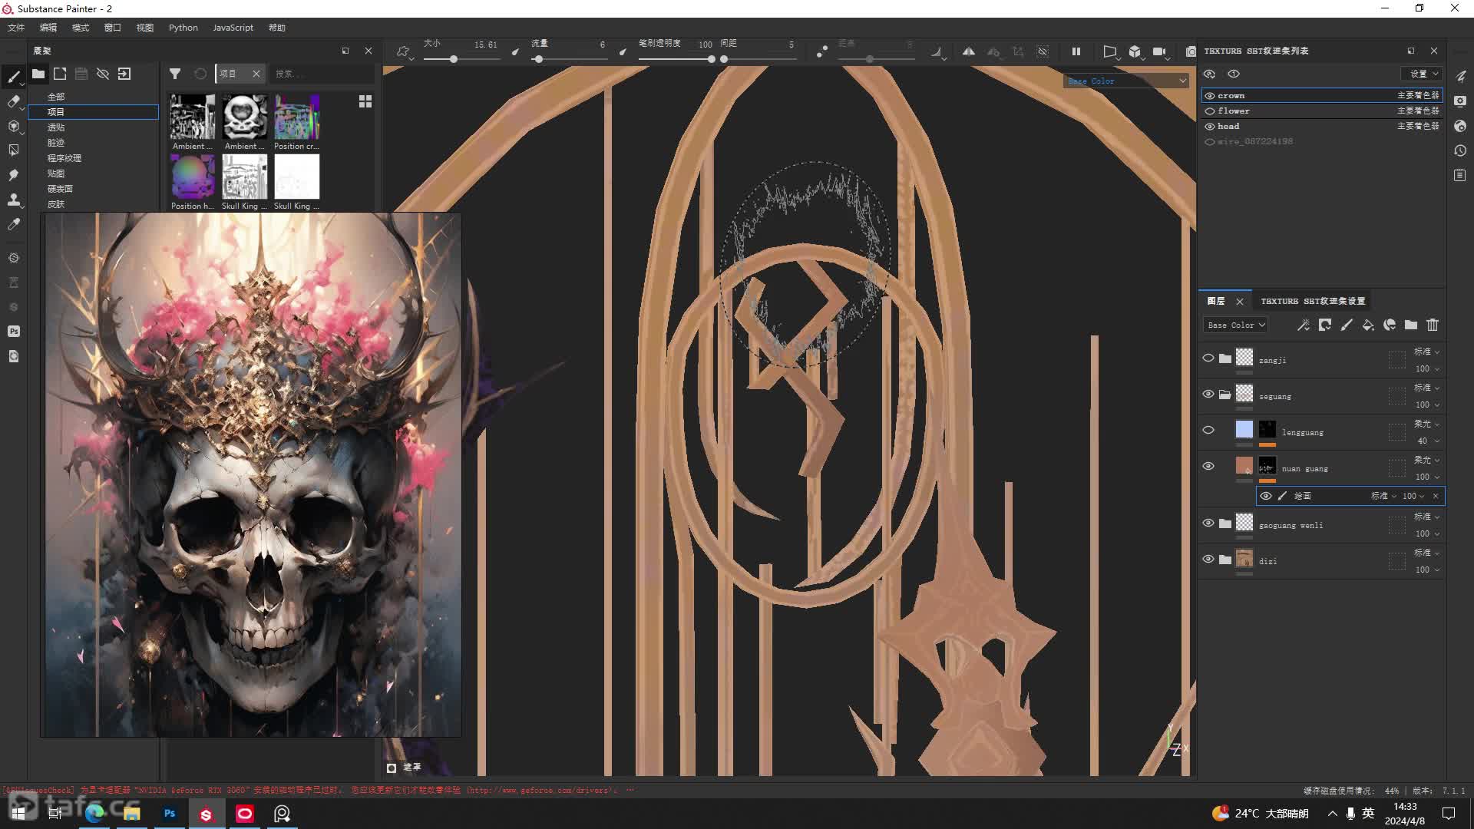This screenshot has height=829, width=1474.
Task: Select the Eraser tool
Action: [x=13, y=101]
